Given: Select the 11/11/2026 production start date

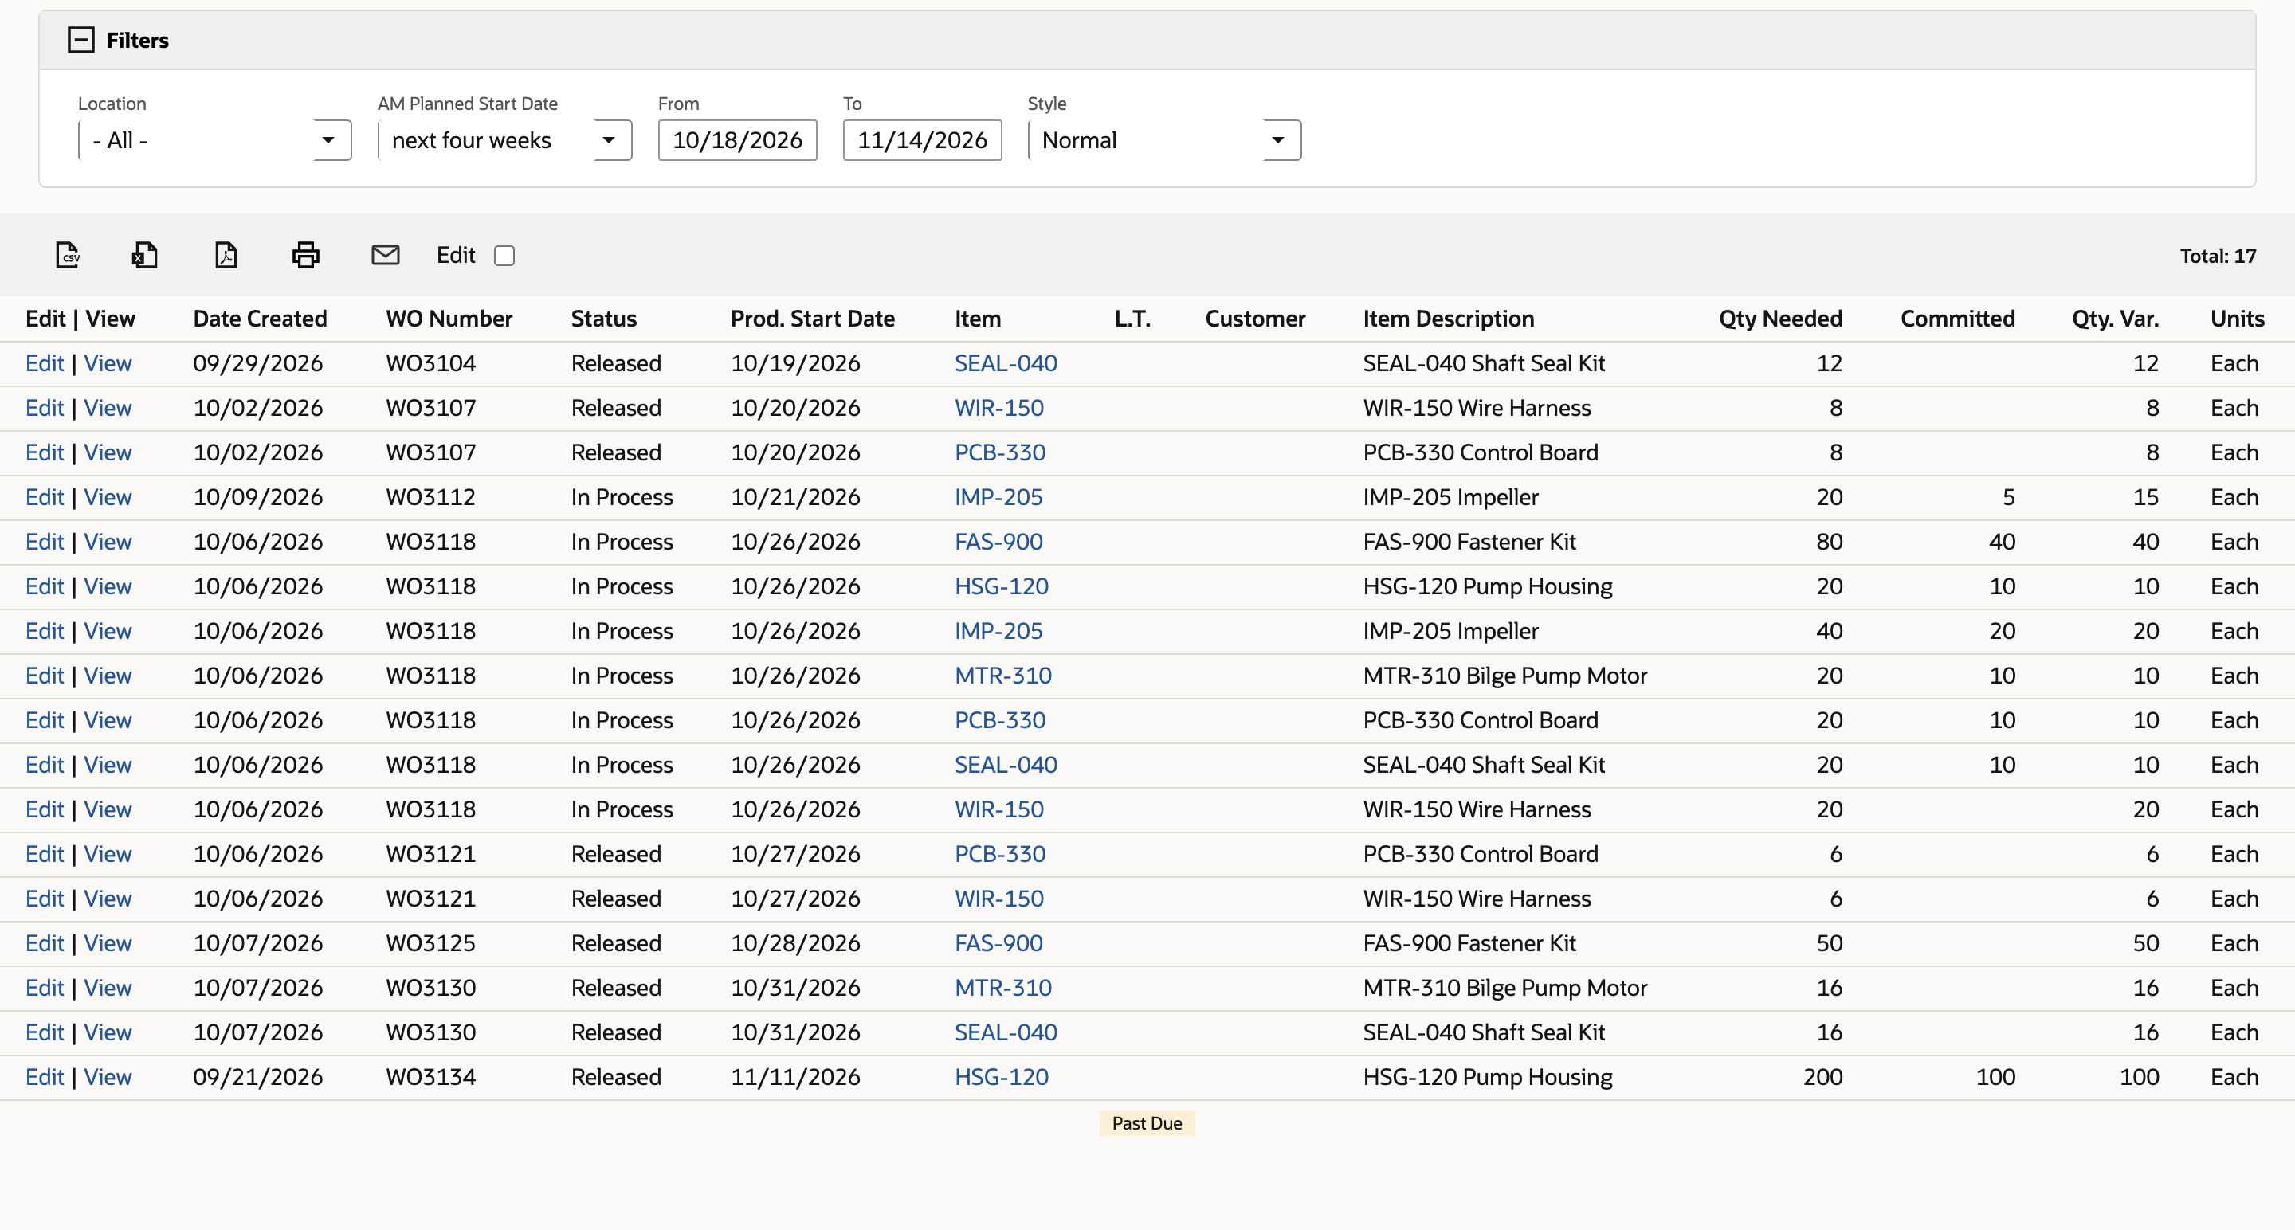Looking at the screenshot, I should 795,1077.
